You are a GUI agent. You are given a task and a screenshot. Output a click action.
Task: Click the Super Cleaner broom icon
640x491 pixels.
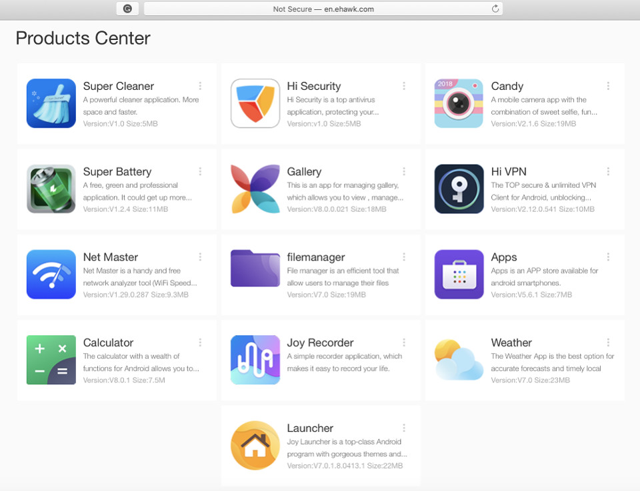(x=51, y=103)
